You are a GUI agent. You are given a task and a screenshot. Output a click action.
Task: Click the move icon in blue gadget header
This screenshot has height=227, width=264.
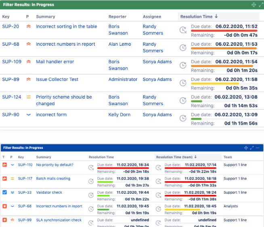click(246, 148)
